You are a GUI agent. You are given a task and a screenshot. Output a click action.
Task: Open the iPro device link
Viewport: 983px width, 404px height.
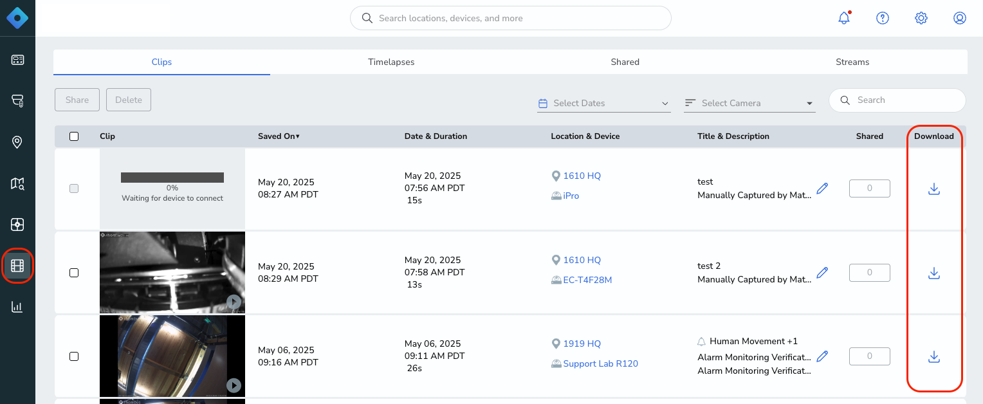(x=571, y=196)
